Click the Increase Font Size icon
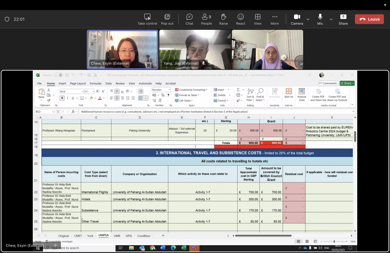This screenshot has width=390, height=253. coord(98,91)
